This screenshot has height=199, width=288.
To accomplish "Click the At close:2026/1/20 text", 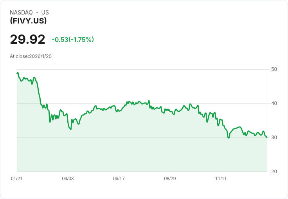I will [31, 56].
